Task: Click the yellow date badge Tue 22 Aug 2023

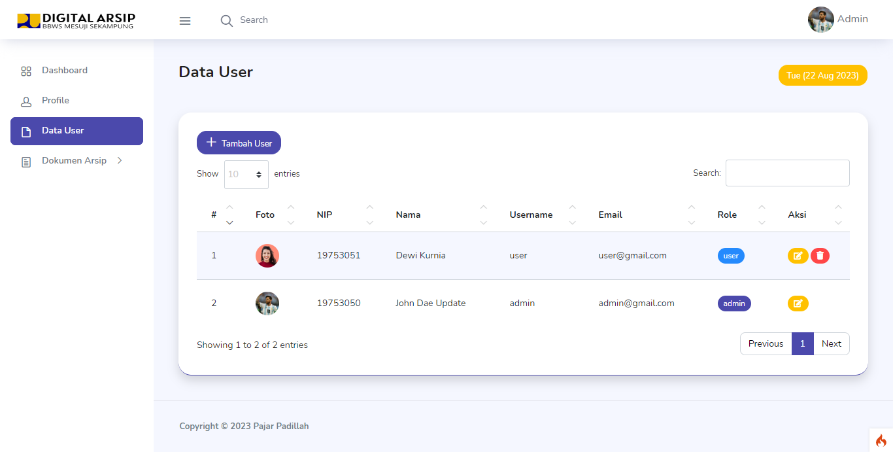Action: point(822,75)
